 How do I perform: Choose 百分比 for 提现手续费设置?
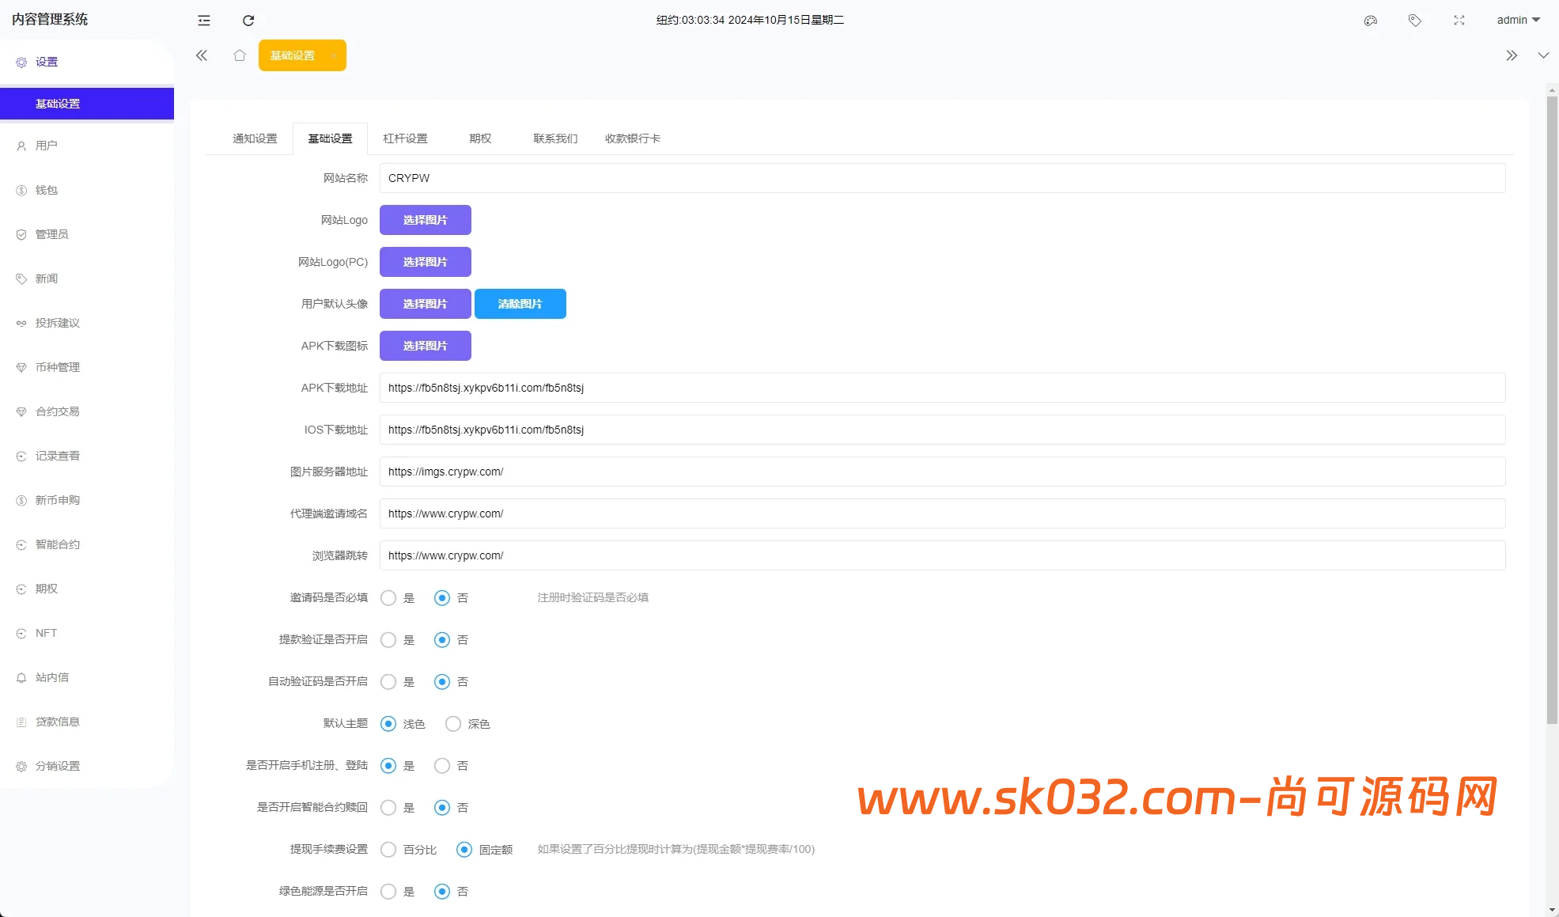point(388,850)
